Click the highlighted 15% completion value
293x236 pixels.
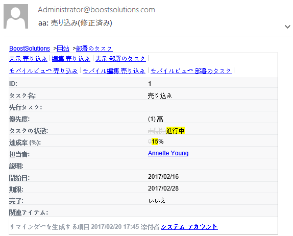coord(158,141)
